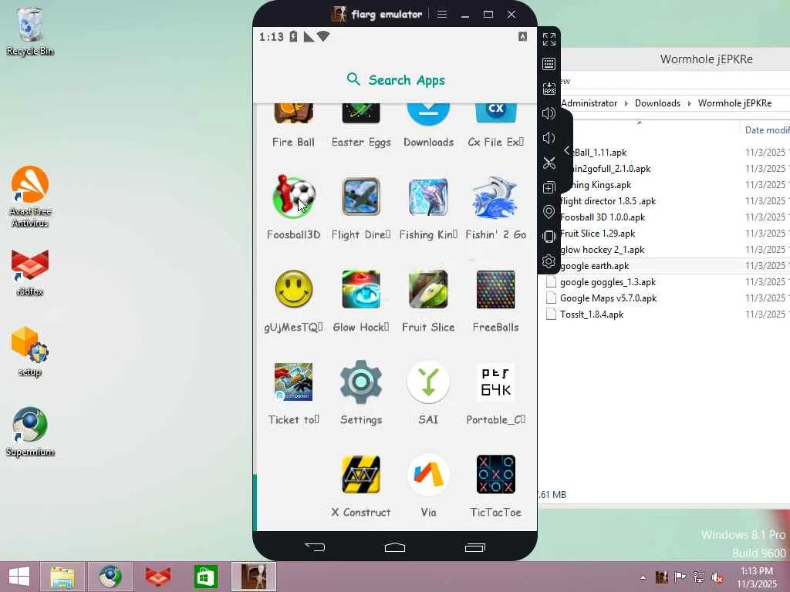The image size is (790, 592).
Task: Open the FreeBalls app
Action: (x=495, y=289)
